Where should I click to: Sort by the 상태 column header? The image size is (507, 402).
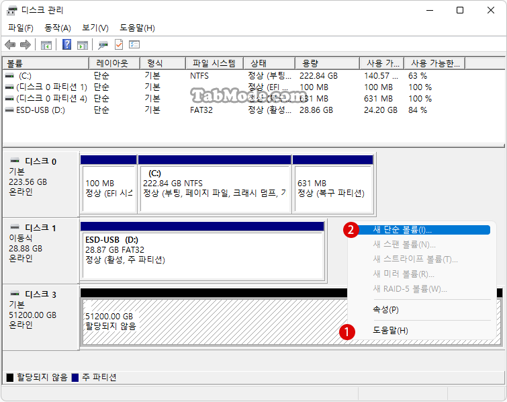[269, 63]
